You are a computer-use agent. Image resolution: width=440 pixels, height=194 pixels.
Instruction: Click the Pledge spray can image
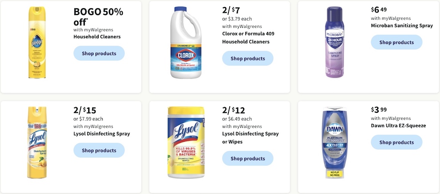click(37, 42)
